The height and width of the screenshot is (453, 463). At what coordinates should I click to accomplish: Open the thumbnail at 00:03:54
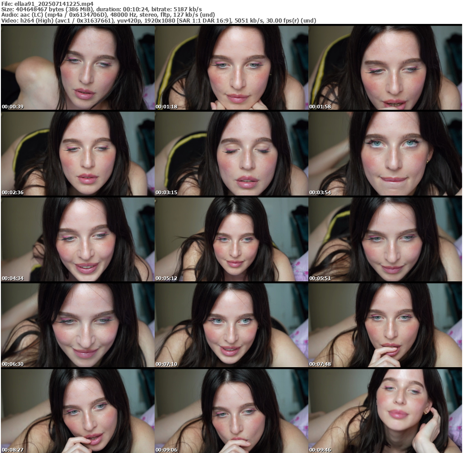click(385, 153)
